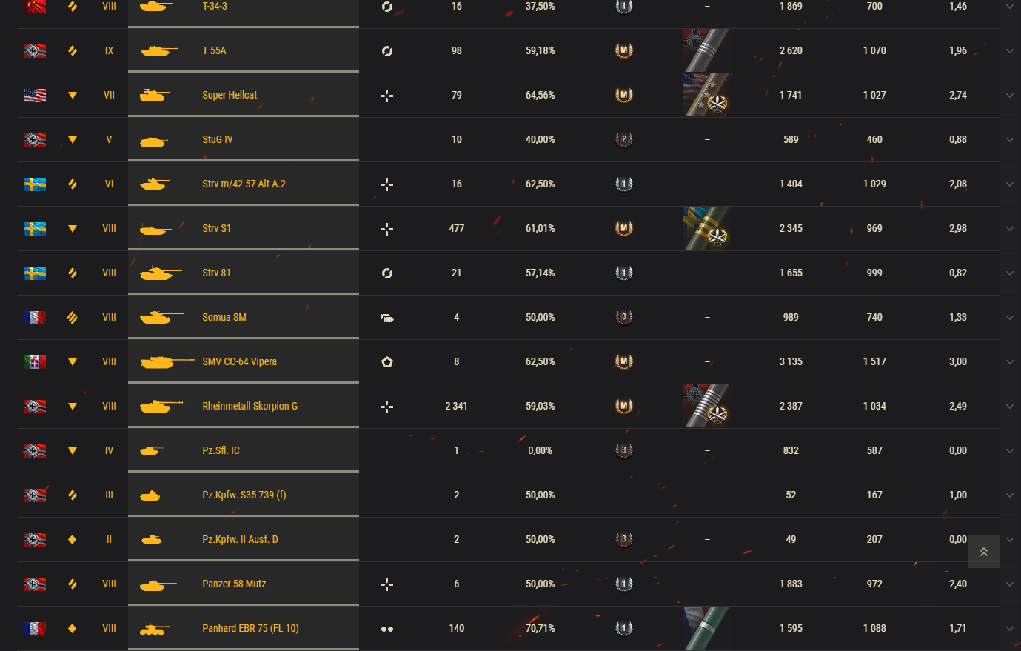Expand the T 55A row details
The image size is (1021, 651).
(x=1010, y=51)
